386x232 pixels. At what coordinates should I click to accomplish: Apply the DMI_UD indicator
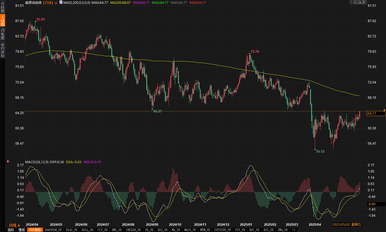click(x=117, y=230)
